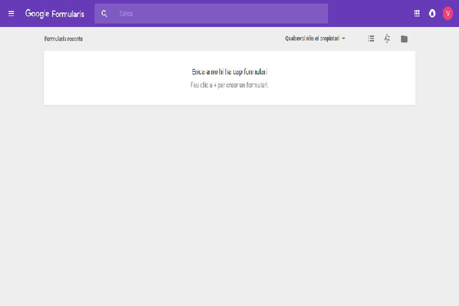
Task: Click the blank gray area below the card
Action: point(229,200)
